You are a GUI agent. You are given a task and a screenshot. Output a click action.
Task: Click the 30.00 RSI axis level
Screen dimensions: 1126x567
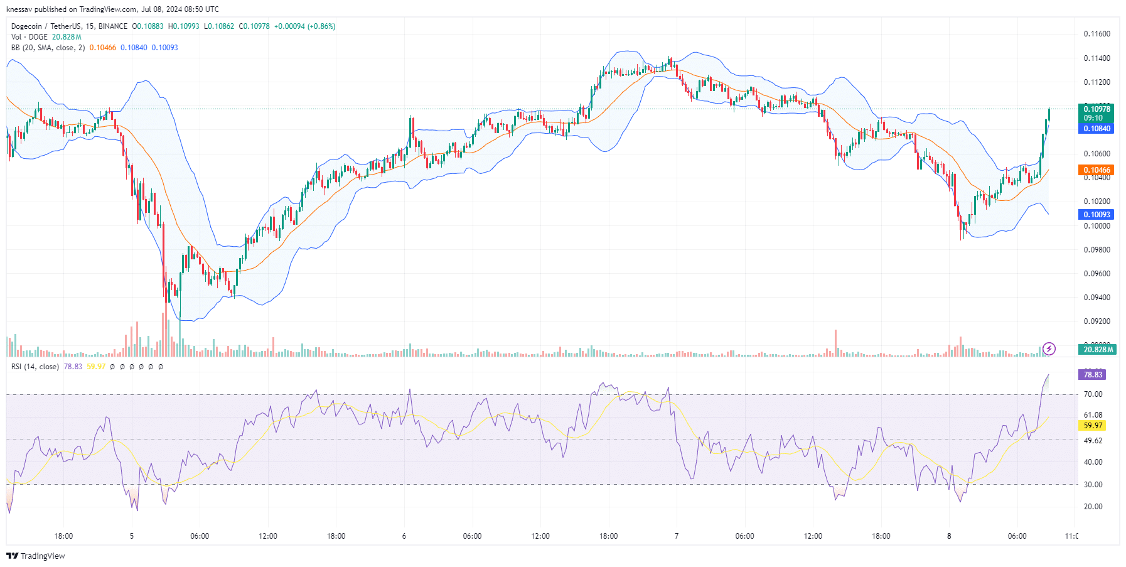pyautogui.click(x=1093, y=485)
